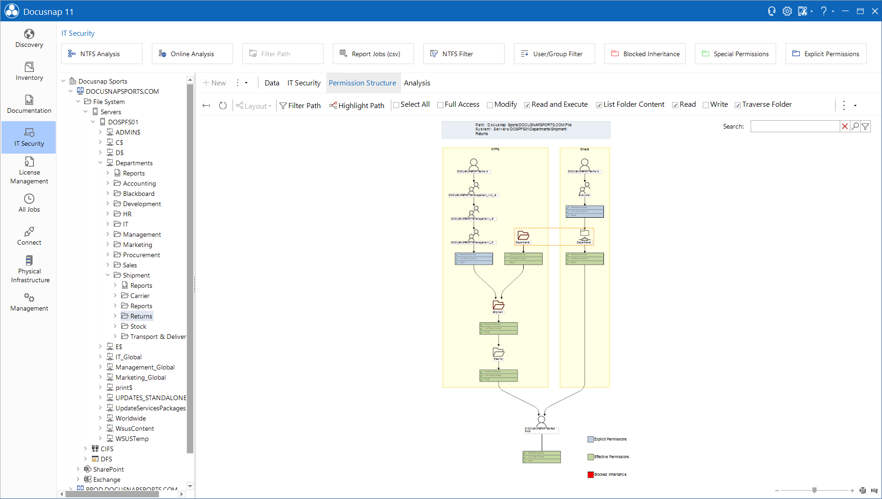Click the vertical dots next to New
Image resolution: width=882 pixels, height=499 pixels.
(238, 83)
